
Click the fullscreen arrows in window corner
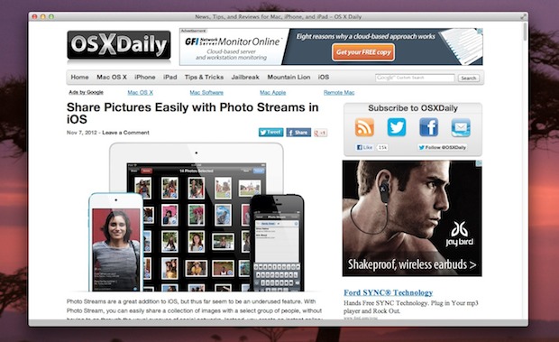click(523, 16)
